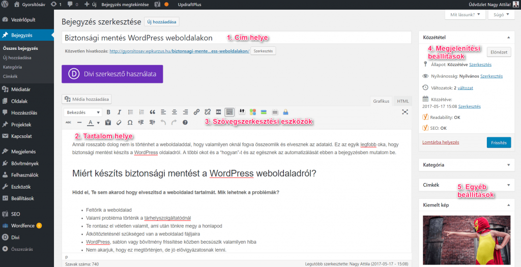521x267 pixels.
Task: Open the Mit lássunk? screen options dropdown
Action: [464, 15]
